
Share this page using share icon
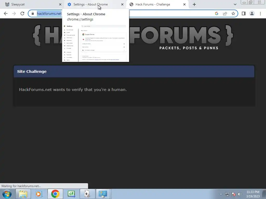click(x=225, y=13)
